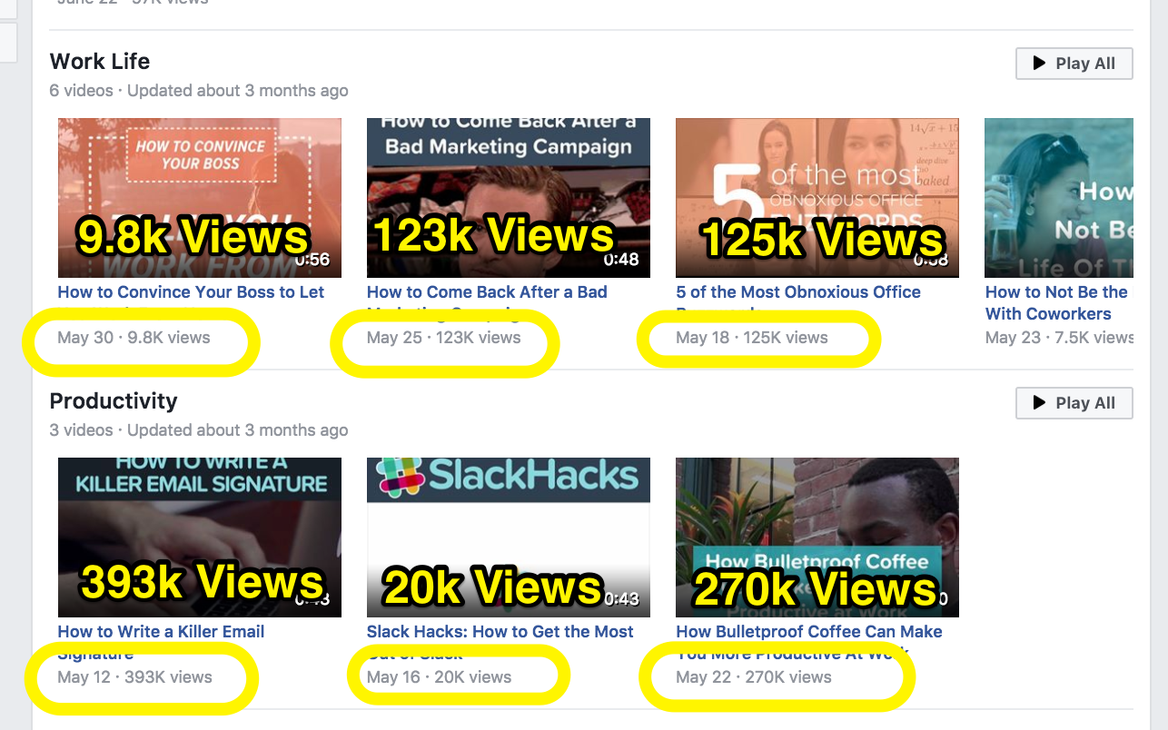Image resolution: width=1168 pixels, height=730 pixels.
Task: Click '3 videos · Updated about 3 months ago'
Action: point(199,430)
